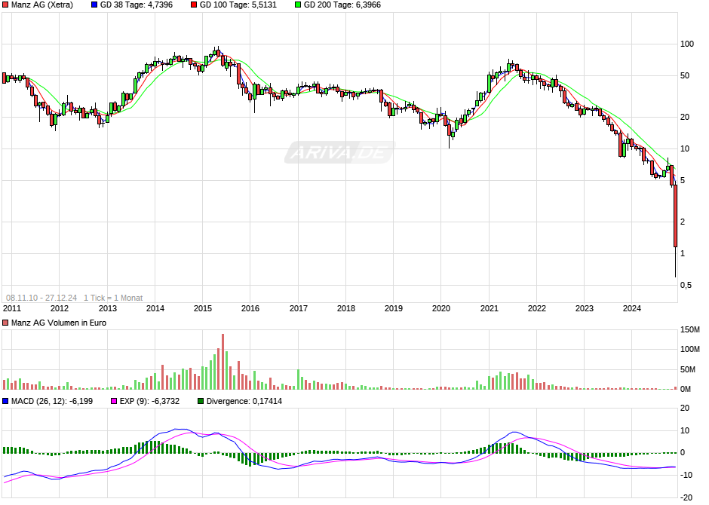The image size is (709, 505).
Task: Click the long red December 2024 crash candle
Action: (676, 216)
